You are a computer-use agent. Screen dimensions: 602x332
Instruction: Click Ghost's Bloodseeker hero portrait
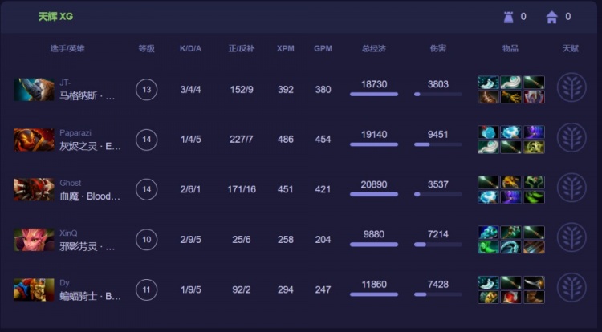point(34,189)
